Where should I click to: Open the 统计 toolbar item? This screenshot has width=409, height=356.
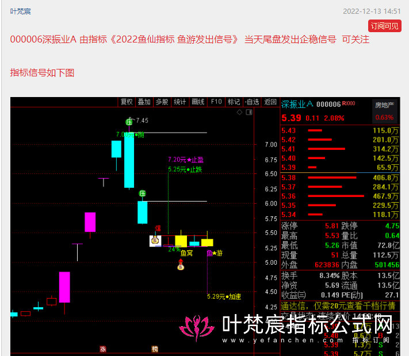click(x=179, y=102)
